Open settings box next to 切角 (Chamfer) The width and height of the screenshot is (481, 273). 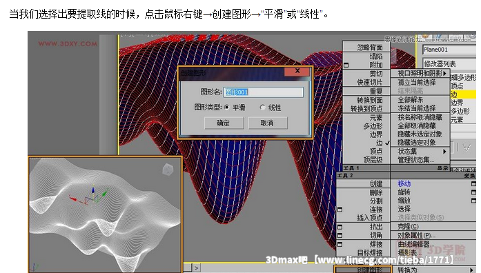[340, 236]
